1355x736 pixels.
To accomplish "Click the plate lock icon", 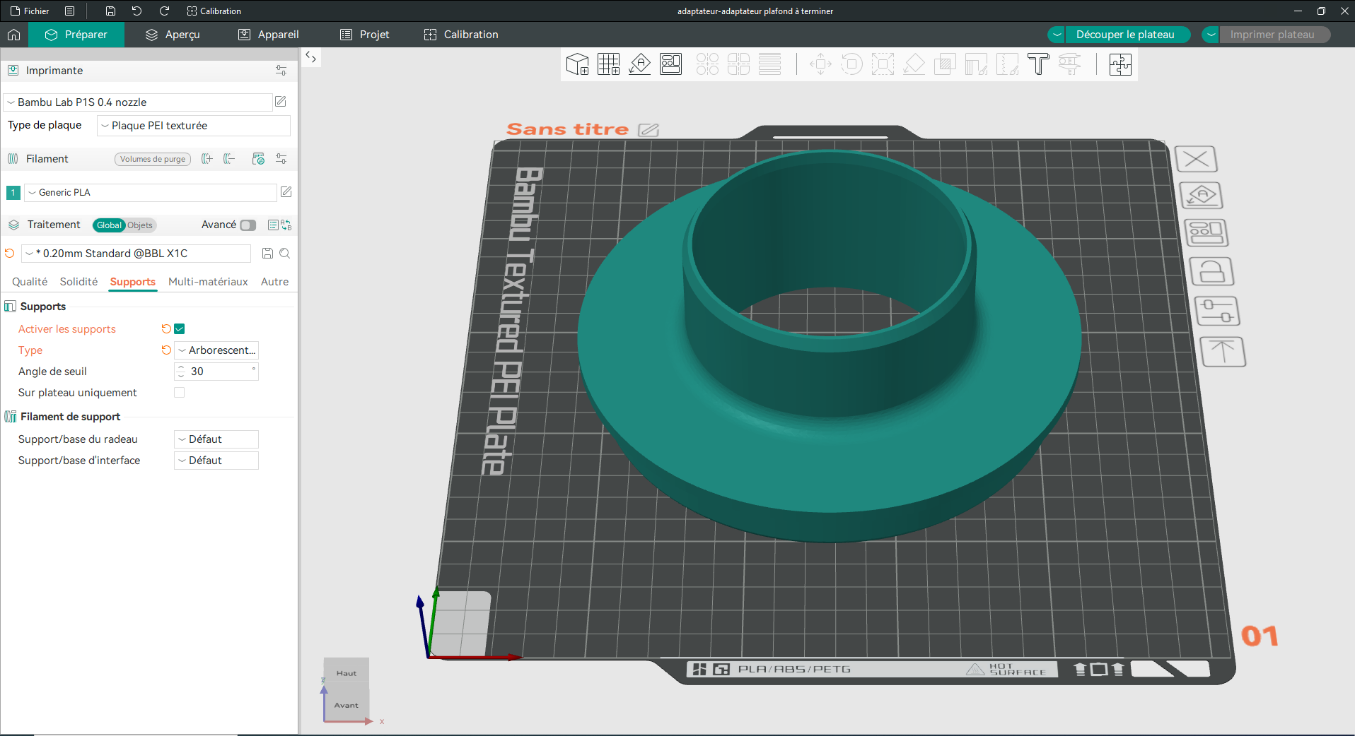I will point(1211,271).
